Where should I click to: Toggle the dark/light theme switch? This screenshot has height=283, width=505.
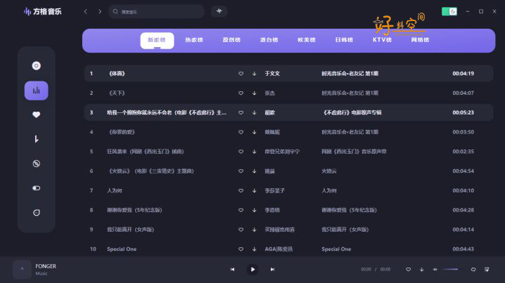coord(449,11)
